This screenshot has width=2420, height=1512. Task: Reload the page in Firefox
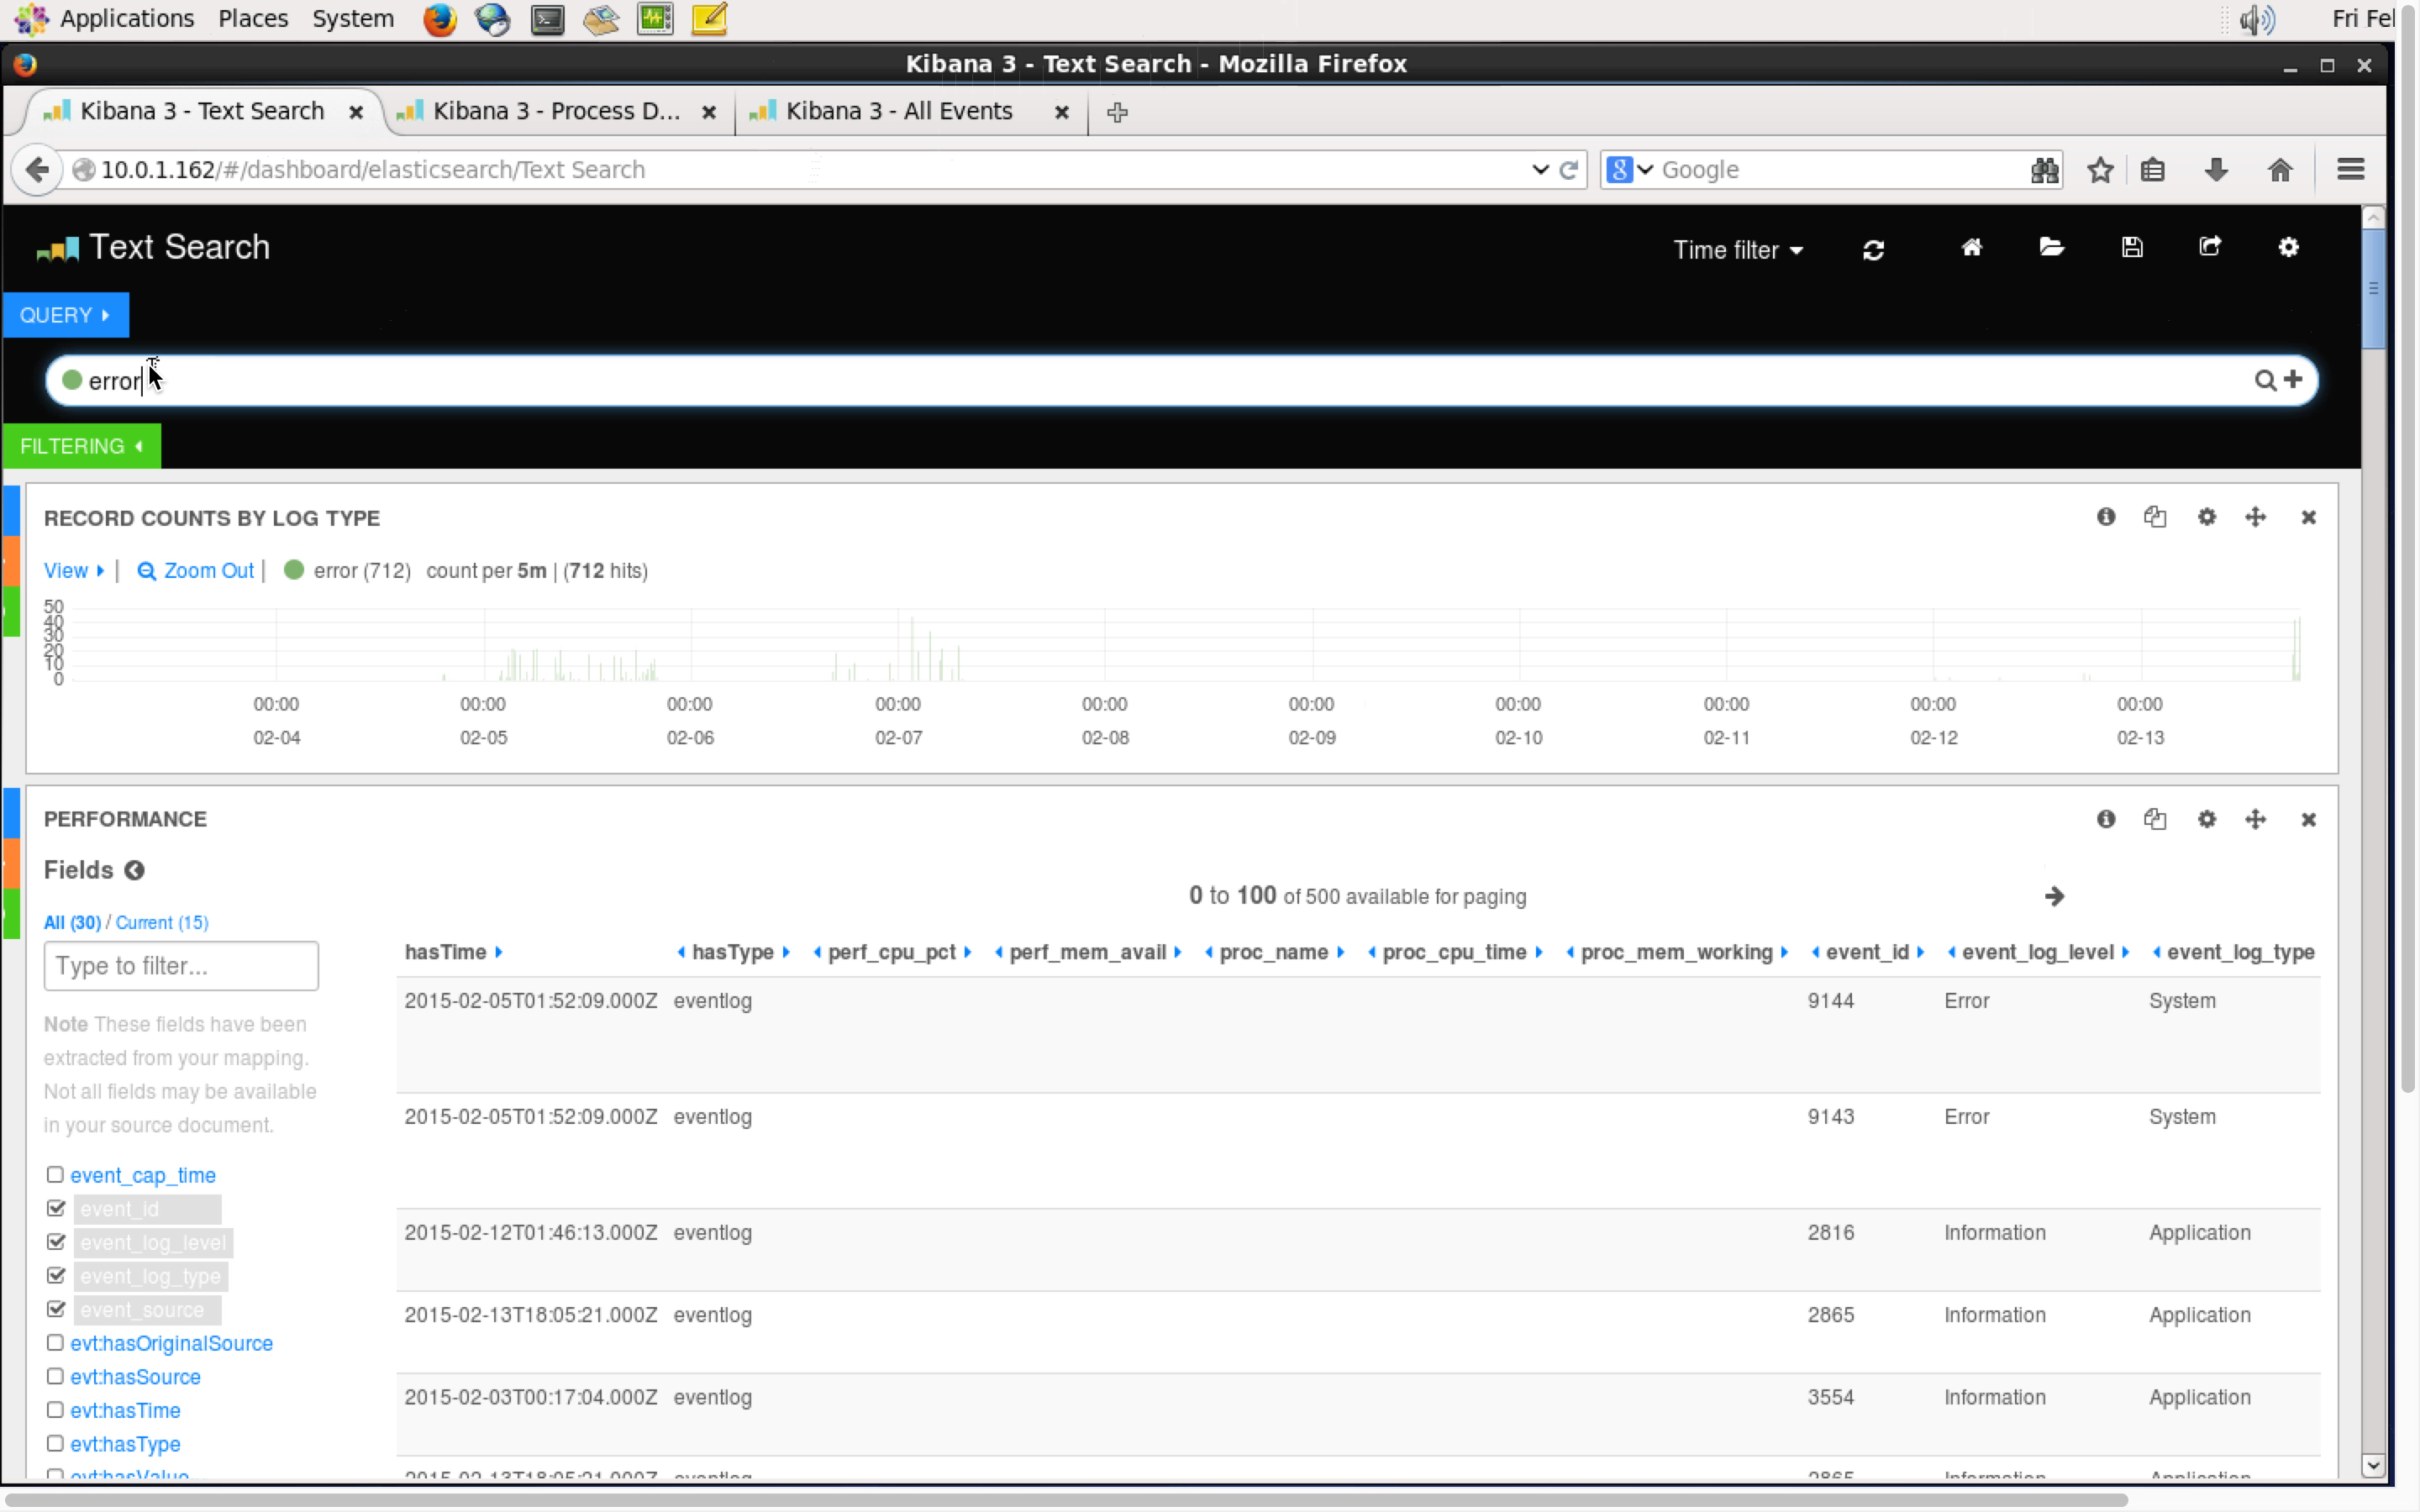(x=1568, y=170)
